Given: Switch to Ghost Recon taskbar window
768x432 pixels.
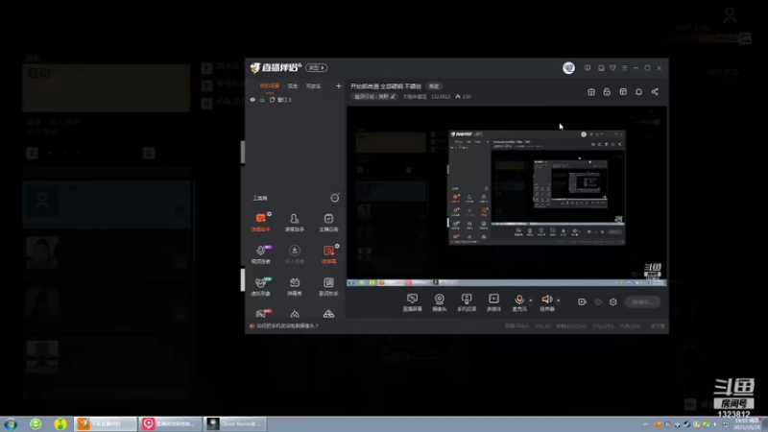Looking at the screenshot, I should pos(235,423).
